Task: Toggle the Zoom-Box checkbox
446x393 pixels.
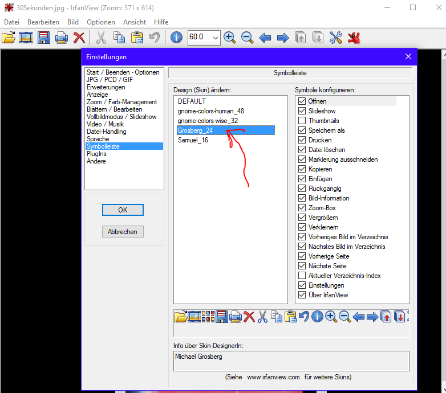Action: 302,207
